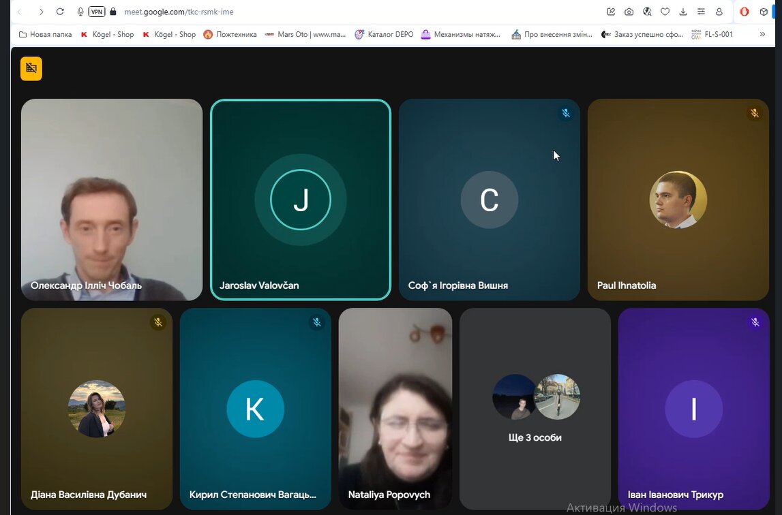The height and width of the screenshot is (515, 782).
Task: Open the browser profile account icon
Action: (x=719, y=12)
